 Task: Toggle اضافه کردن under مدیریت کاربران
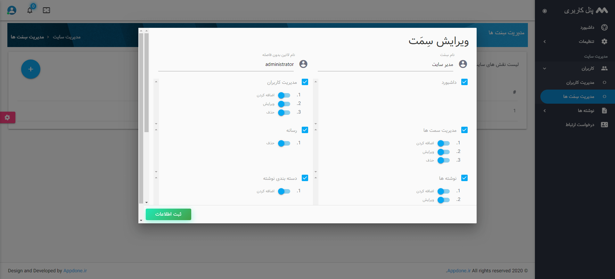(284, 95)
